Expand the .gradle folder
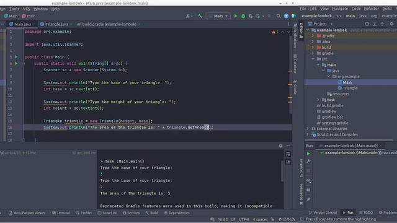Viewport: 397px width, 223px height. coord(313,36)
